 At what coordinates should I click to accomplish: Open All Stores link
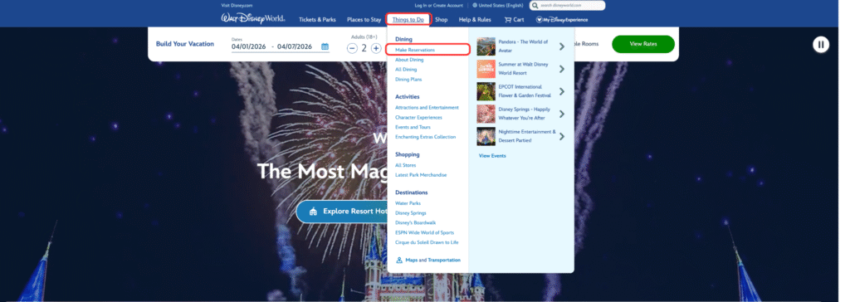[x=405, y=165]
